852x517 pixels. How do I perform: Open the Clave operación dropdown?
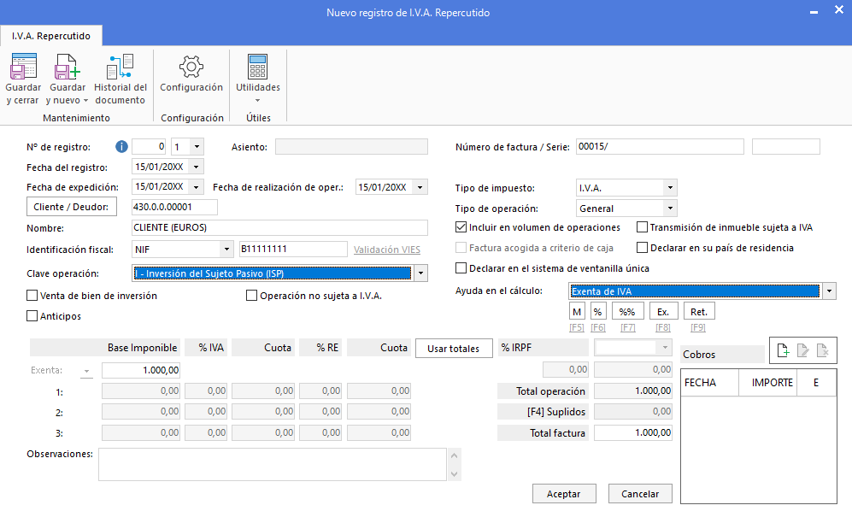(x=420, y=273)
